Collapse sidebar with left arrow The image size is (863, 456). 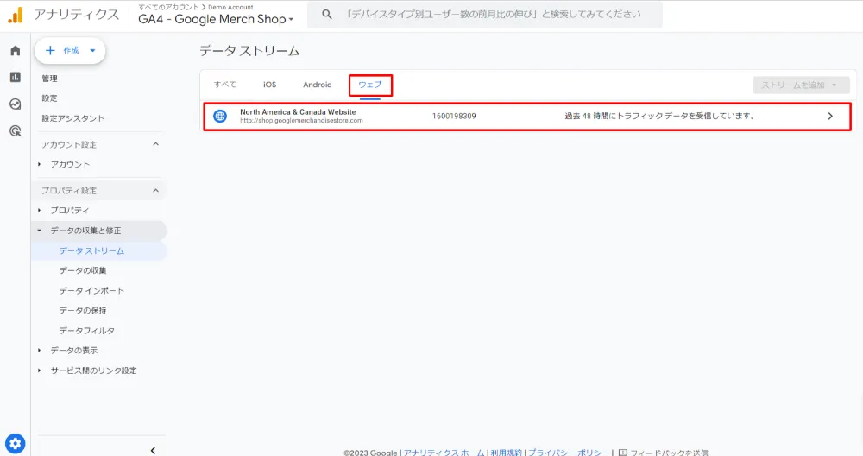pos(153,450)
